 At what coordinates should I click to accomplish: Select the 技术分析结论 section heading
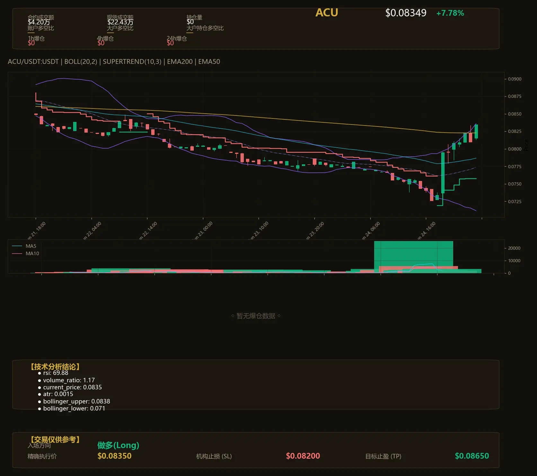tap(55, 367)
